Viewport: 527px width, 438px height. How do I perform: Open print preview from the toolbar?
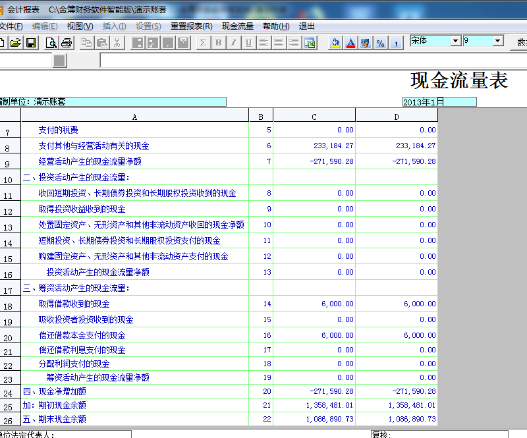click(51, 43)
